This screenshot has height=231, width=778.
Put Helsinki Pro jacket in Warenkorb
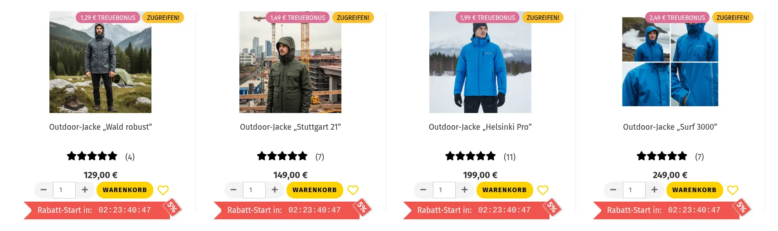504,190
